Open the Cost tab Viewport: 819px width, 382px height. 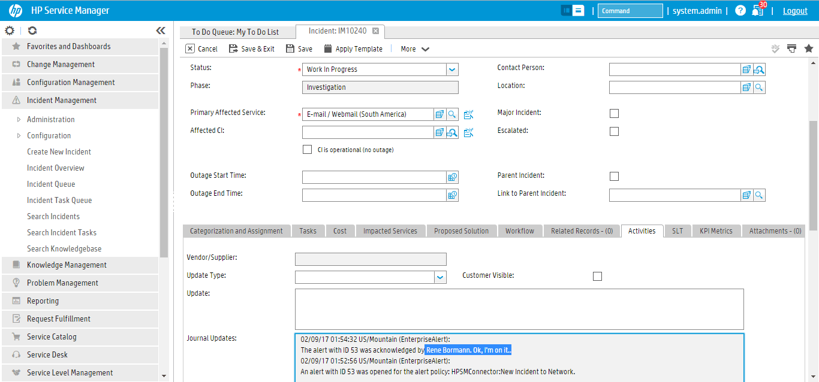tap(340, 231)
